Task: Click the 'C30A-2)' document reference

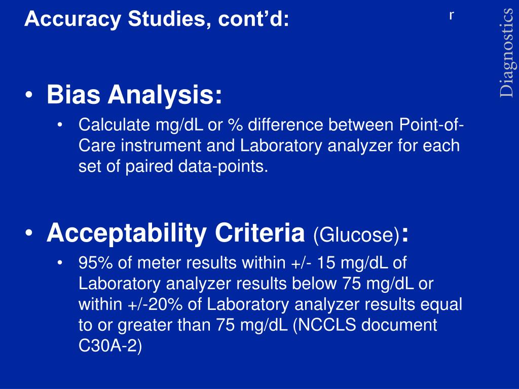Action: pos(110,346)
